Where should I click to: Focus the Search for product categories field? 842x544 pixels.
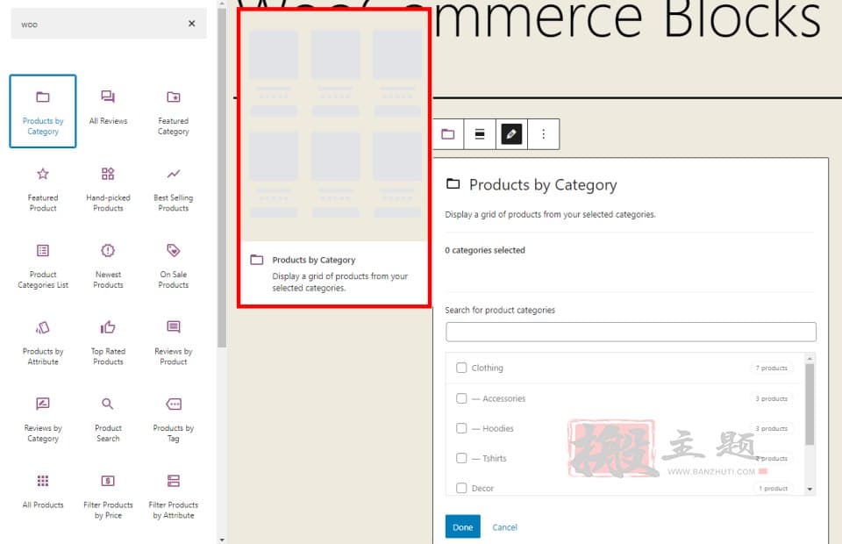[631, 332]
